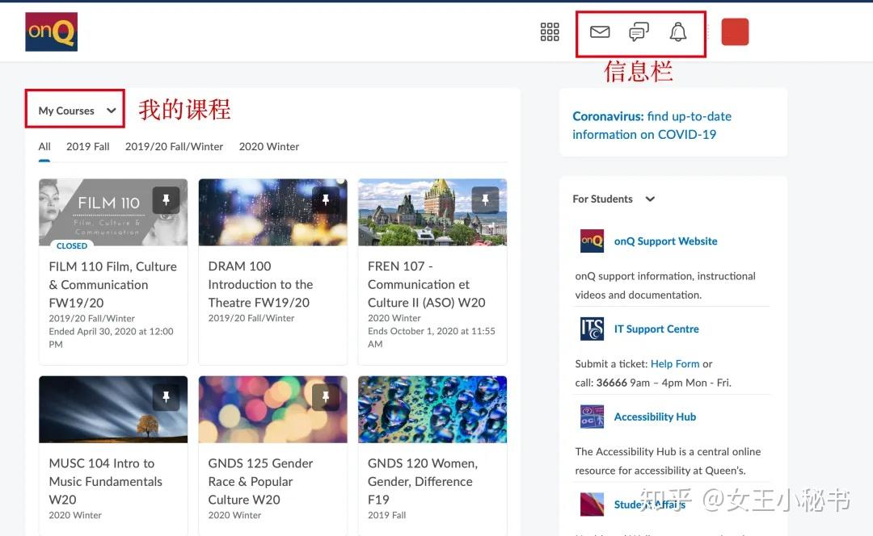
Task: Click the Help Form link
Action: click(675, 363)
